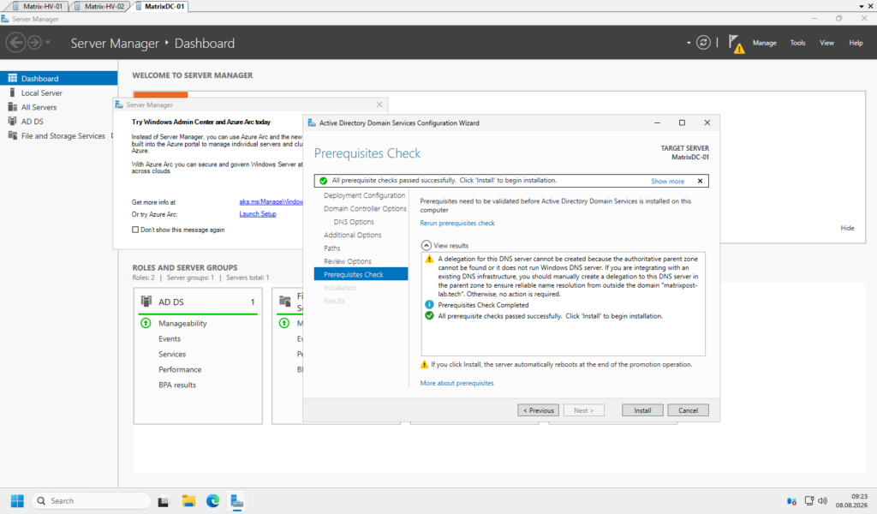877x514 pixels.
Task: Go to Paths step in wizard
Action: [331, 248]
